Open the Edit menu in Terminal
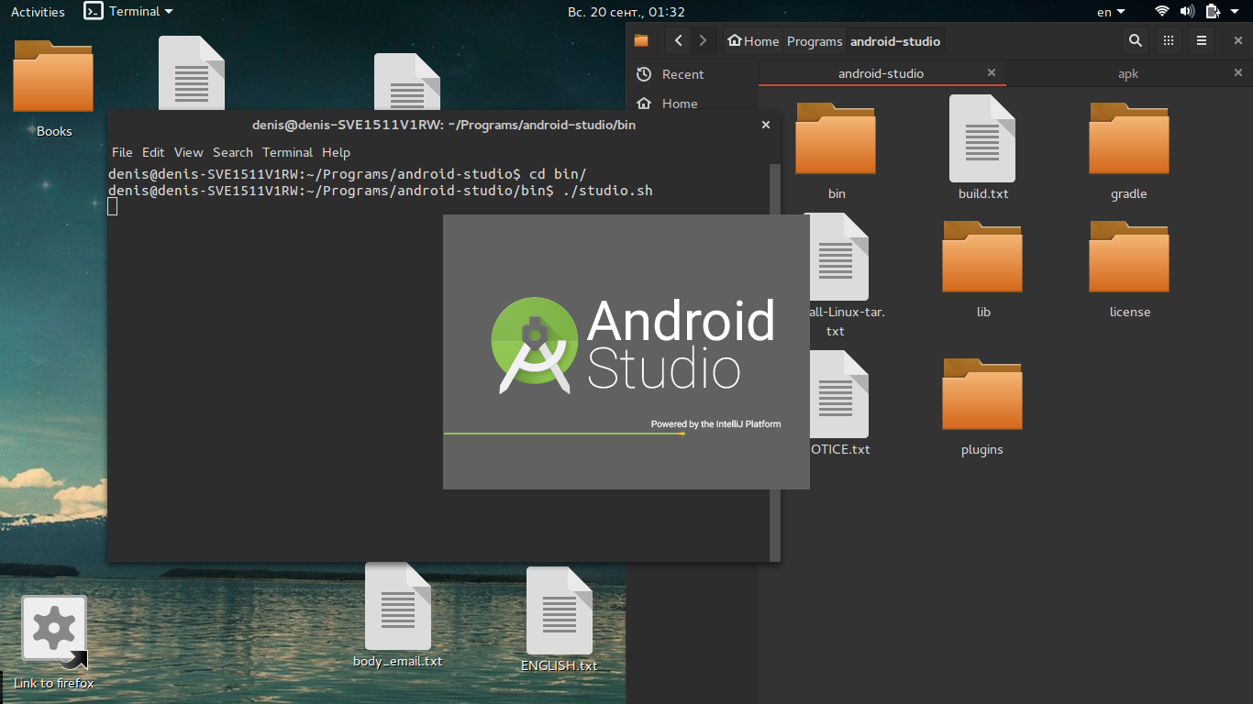This screenshot has width=1253, height=704. [x=153, y=152]
